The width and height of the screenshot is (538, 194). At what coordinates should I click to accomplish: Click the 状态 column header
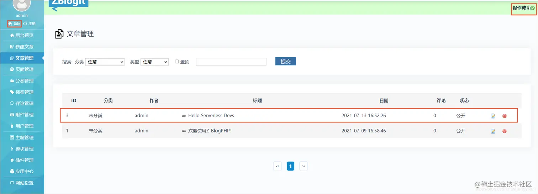coord(464,101)
